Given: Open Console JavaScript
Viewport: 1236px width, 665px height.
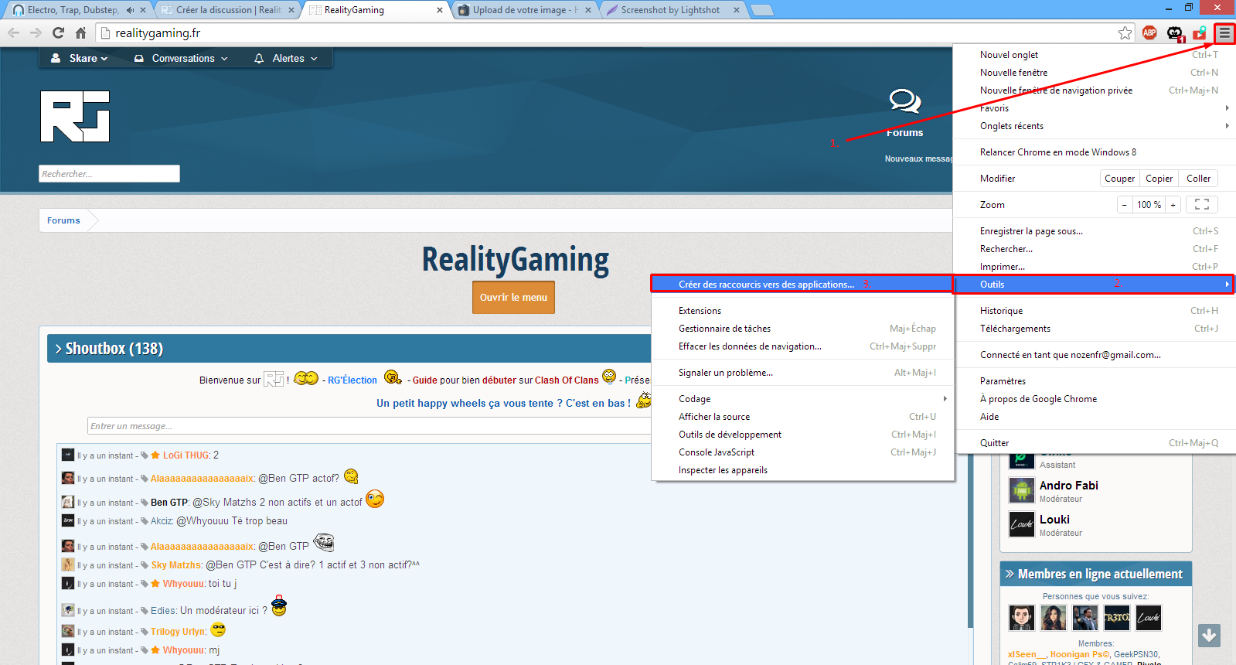Looking at the screenshot, I should click(x=802, y=452).
